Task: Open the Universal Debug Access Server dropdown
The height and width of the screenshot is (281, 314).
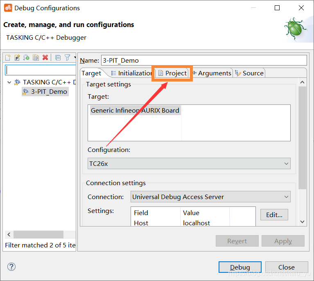Action: point(210,197)
